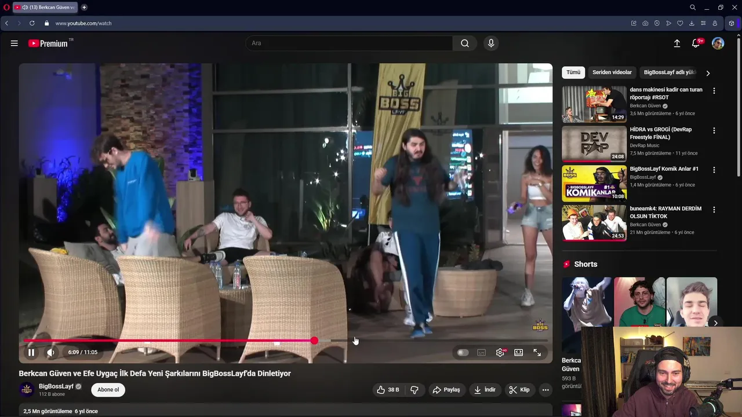Screen dimensions: 742x417
Task: Open options for HİDRA vs GROGİ video
Action: point(714,130)
